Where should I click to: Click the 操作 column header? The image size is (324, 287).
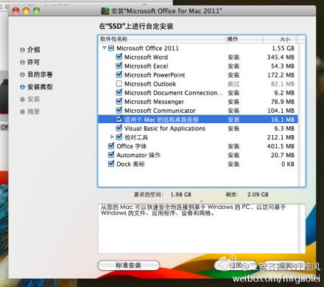click(x=244, y=39)
